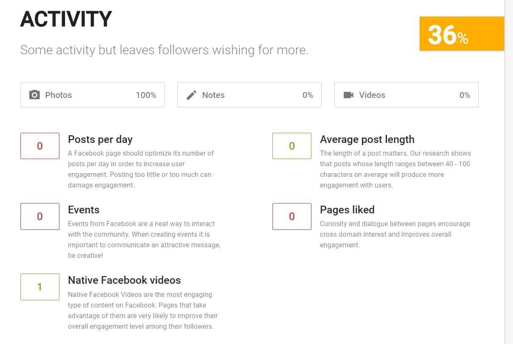Click the Native Facebook videos value box

click(40, 287)
